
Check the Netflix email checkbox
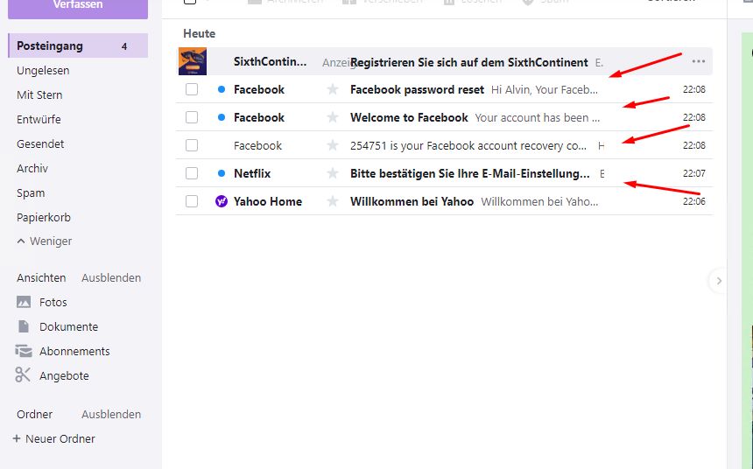click(192, 173)
